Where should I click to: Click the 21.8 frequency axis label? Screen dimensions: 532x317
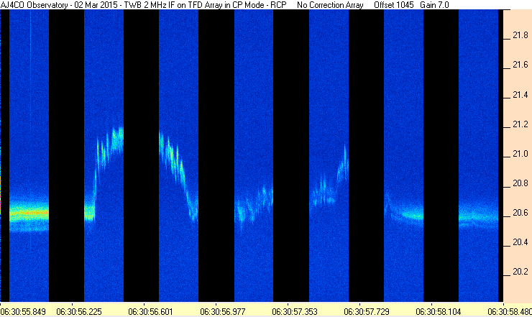point(520,35)
